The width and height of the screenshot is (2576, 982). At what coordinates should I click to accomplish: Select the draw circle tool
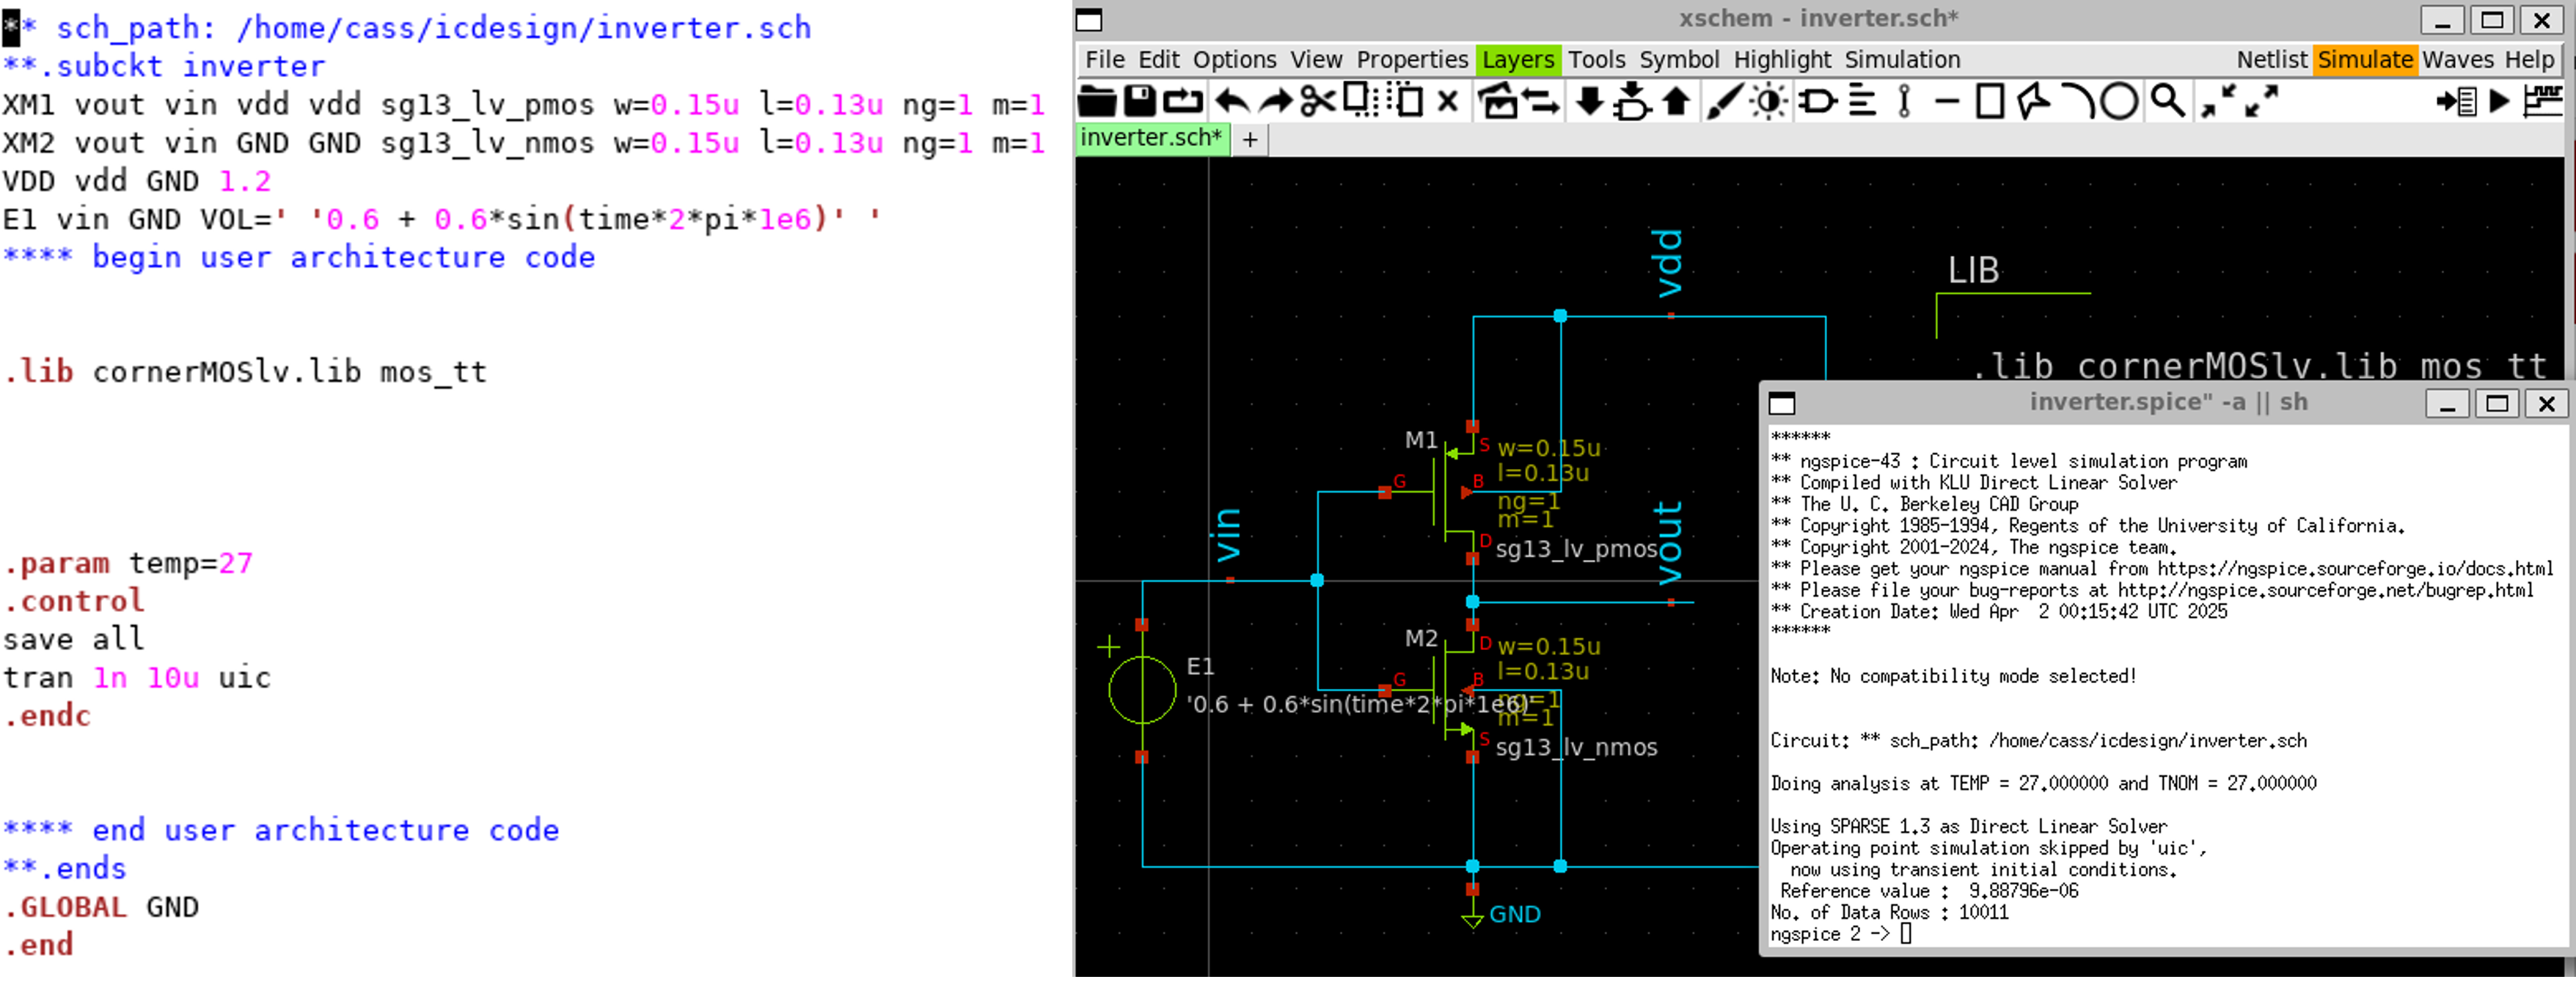tap(2118, 101)
